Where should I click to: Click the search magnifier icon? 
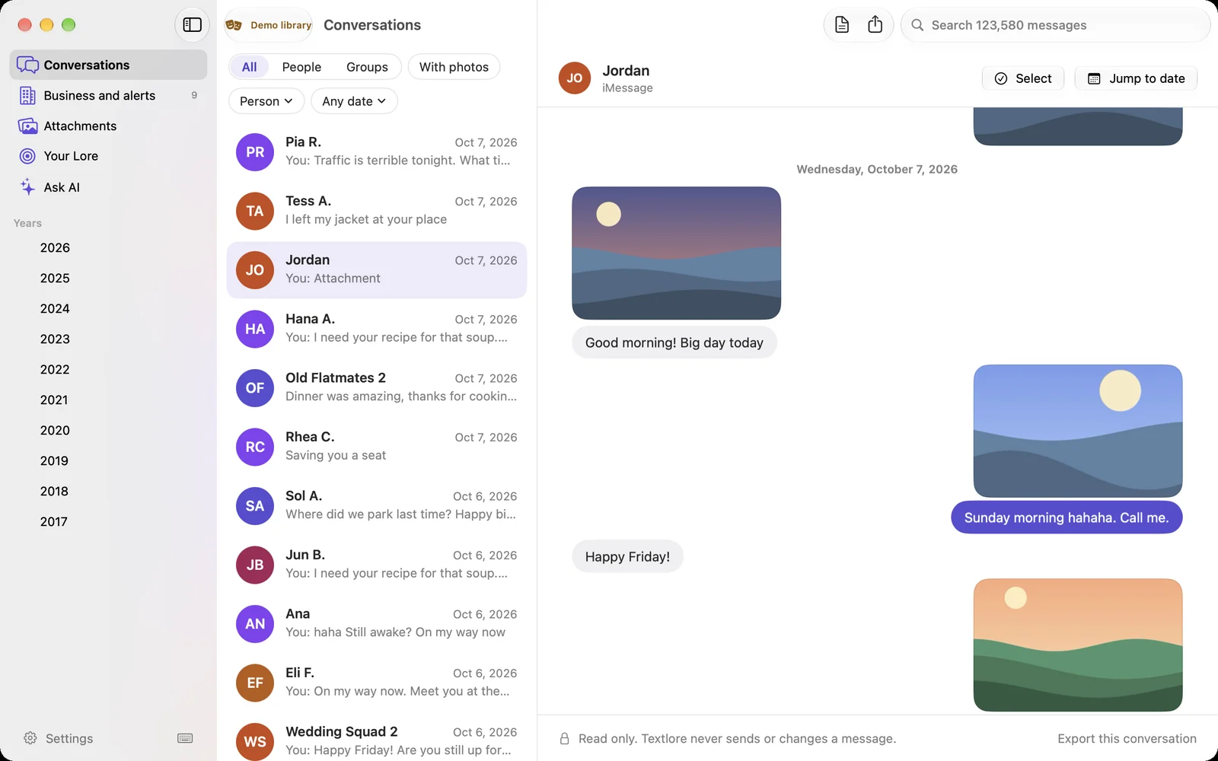917,25
